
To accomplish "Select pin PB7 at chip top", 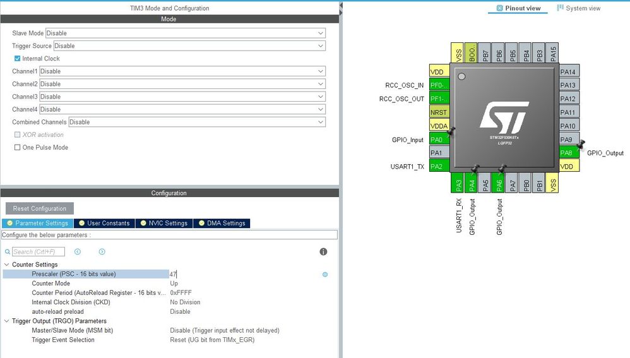I will (485, 52).
